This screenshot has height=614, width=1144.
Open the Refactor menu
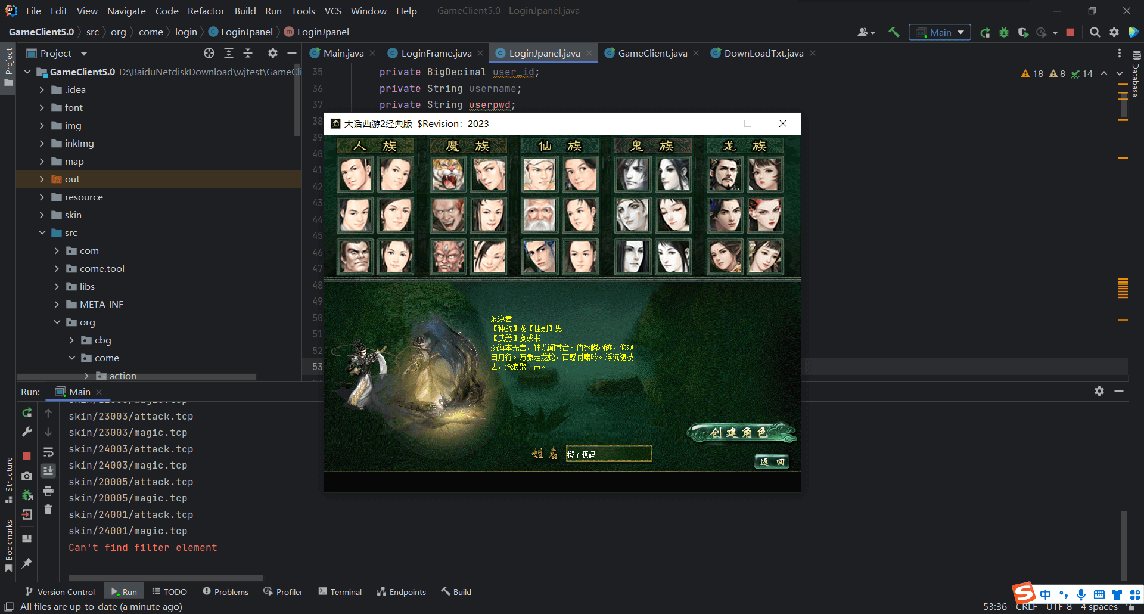pos(206,11)
